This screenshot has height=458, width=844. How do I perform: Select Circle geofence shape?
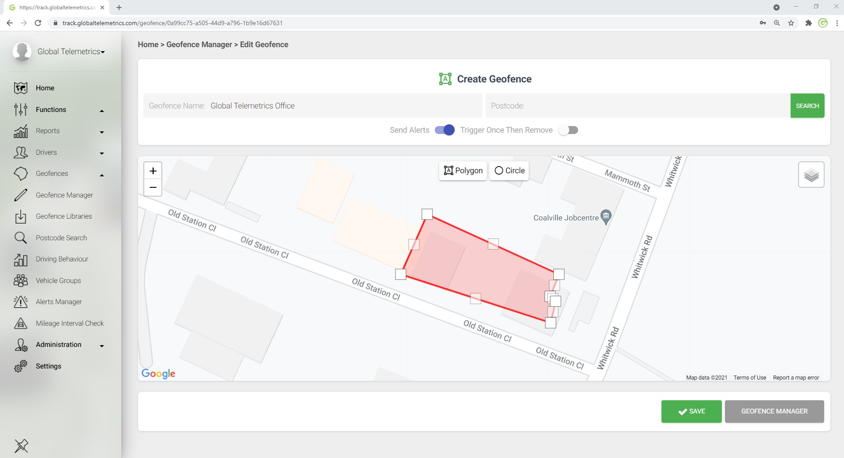[x=509, y=171]
